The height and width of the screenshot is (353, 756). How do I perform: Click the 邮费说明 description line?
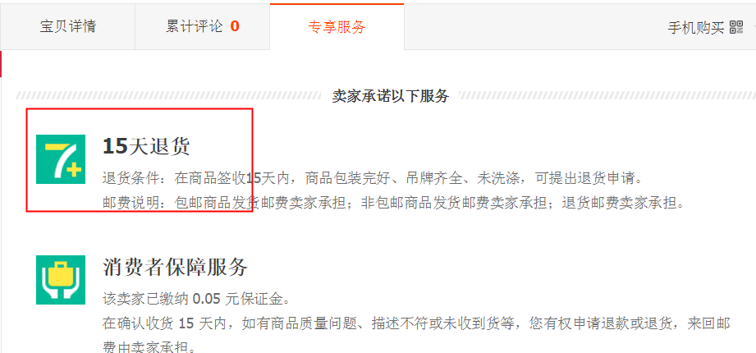[393, 203]
